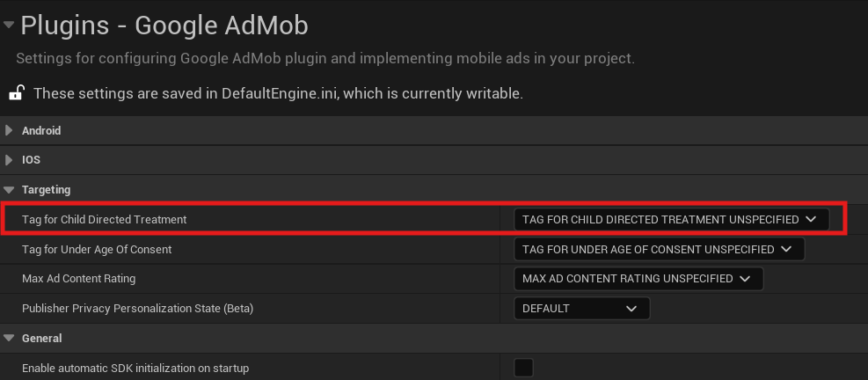Open Max Ad Content Rating dropdown
The height and width of the screenshot is (380, 868).
click(638, 279)
